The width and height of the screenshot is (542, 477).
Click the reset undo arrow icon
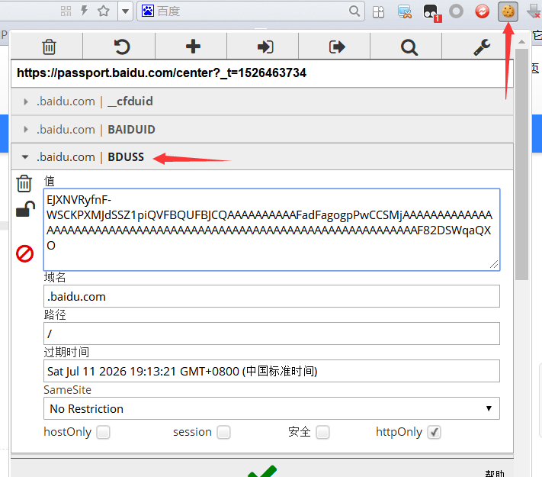pyautogui.click(x=121, y=47)
